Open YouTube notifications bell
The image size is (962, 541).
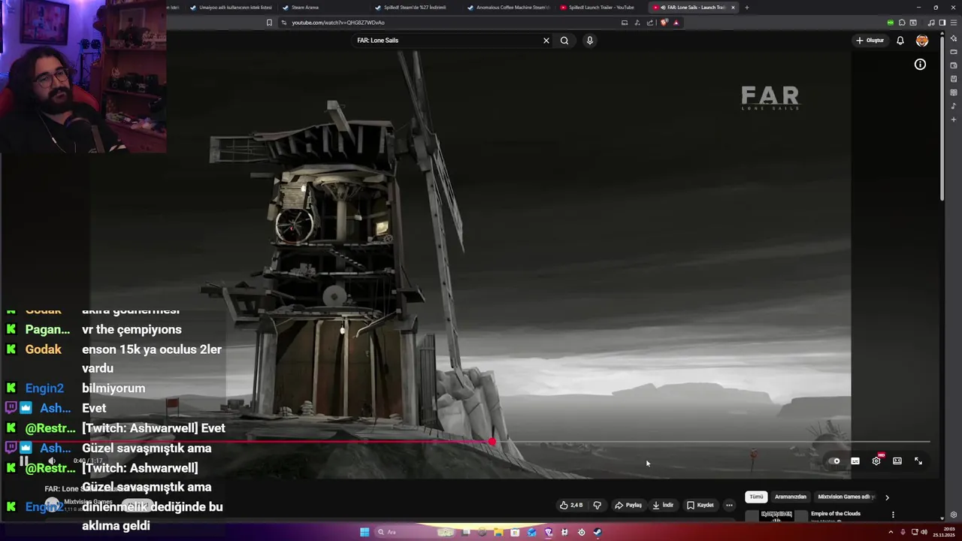(x=900, y=41)
